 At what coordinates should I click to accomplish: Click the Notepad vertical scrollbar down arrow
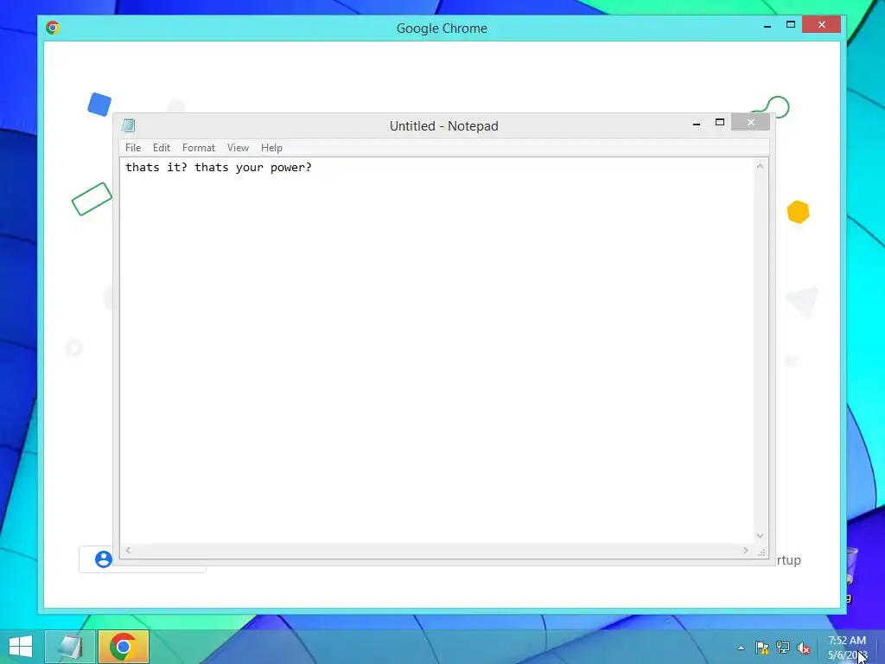[761, 536]
